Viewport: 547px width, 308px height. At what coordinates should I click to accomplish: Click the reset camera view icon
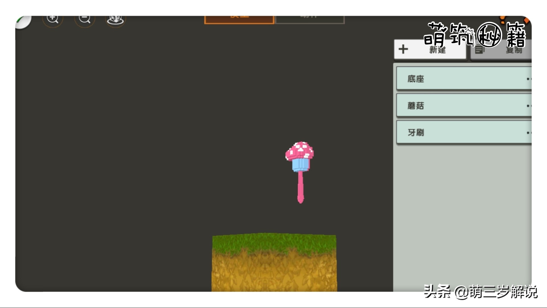[115, 20]
